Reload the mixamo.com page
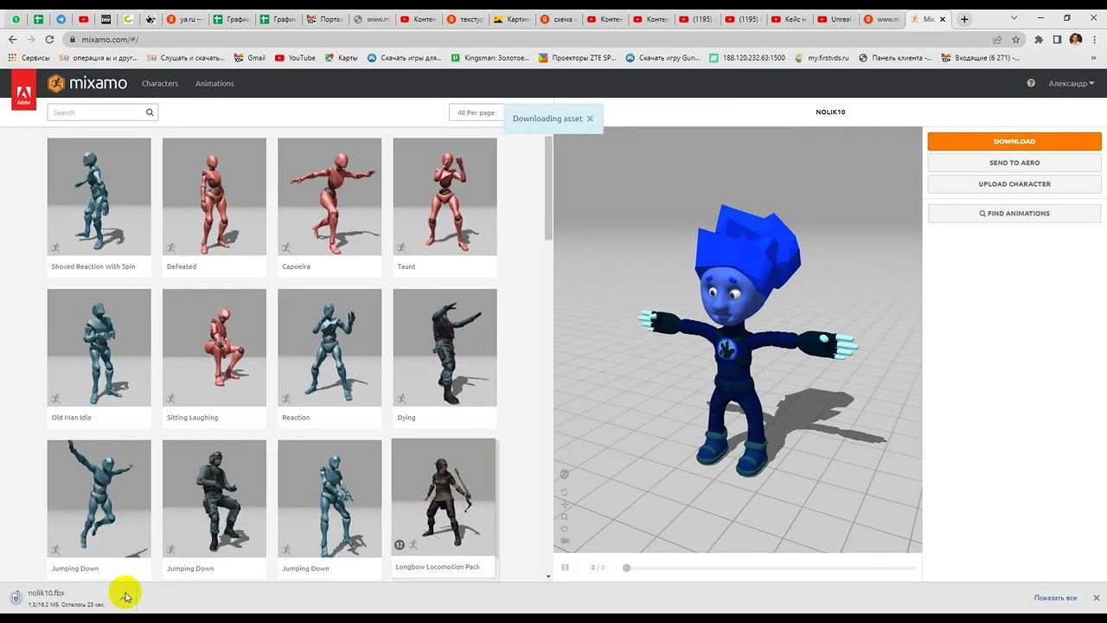Screen dimensions: 1107x623 (49, 39)
